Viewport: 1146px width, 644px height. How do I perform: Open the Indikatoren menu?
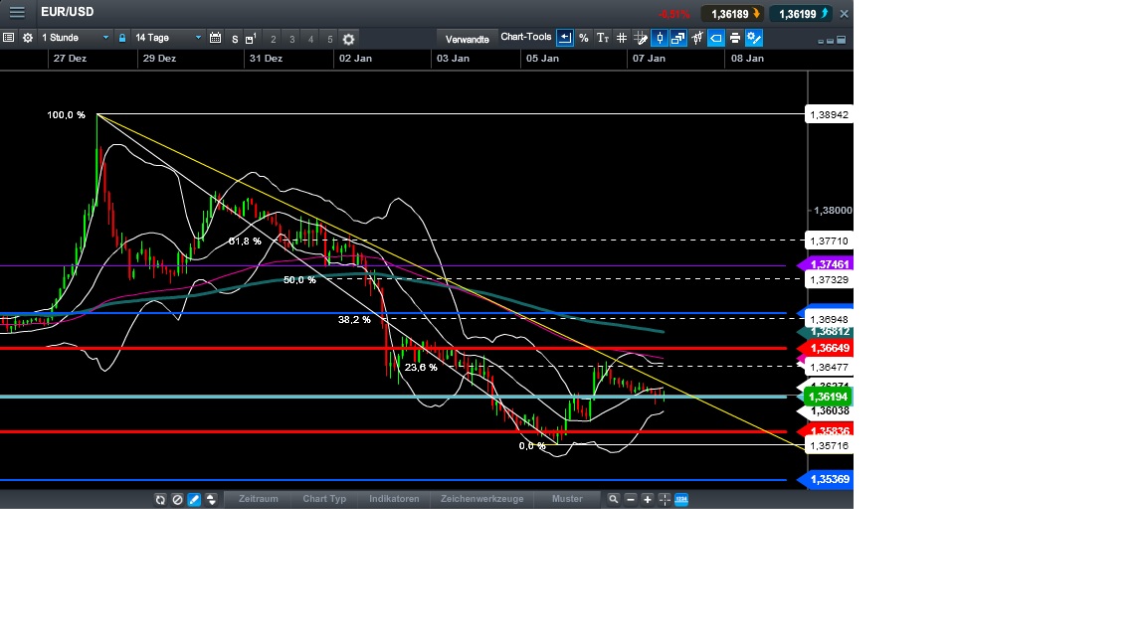coord(394,499)
